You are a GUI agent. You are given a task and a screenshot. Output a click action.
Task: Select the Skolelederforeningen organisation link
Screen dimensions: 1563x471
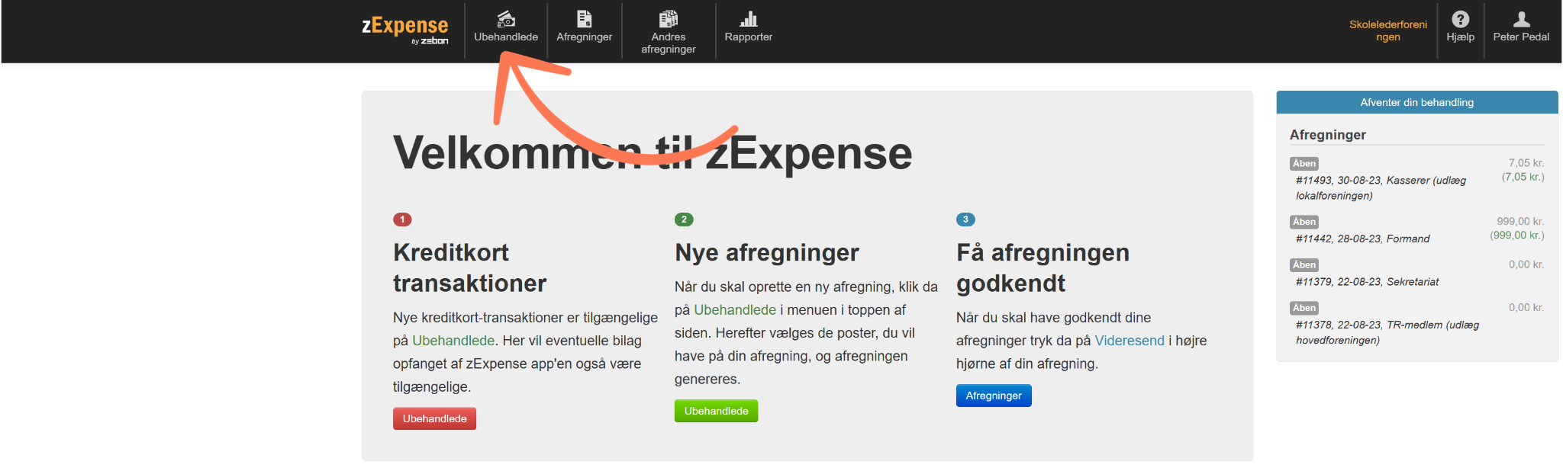1388,30
